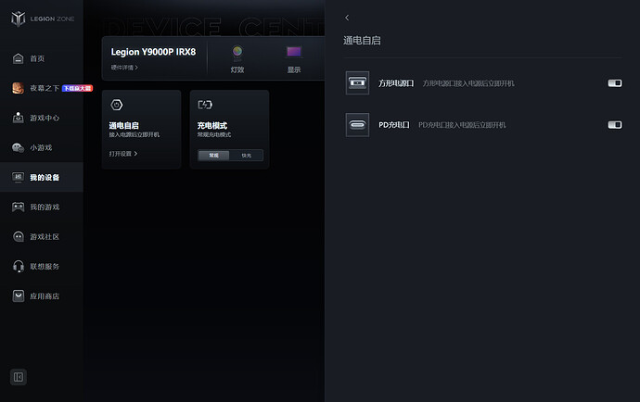
Task: Toggle 方形电源口 auto power-on switch
Action: click(615, 83)
